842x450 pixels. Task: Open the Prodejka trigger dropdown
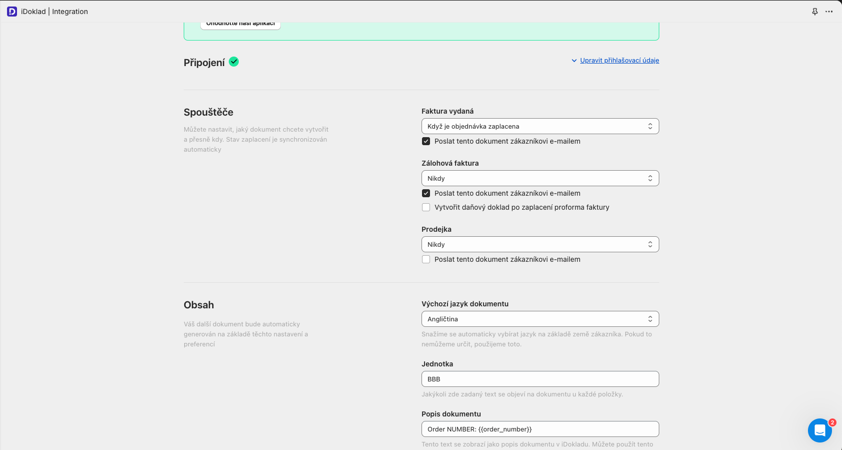540,244
